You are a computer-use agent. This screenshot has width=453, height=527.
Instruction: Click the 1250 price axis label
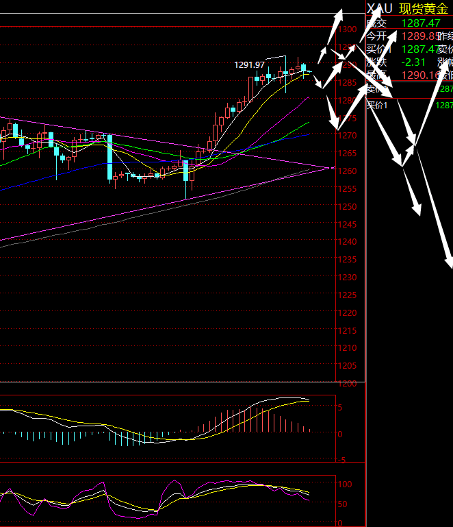pyautogui.click(x=348, y=207)
